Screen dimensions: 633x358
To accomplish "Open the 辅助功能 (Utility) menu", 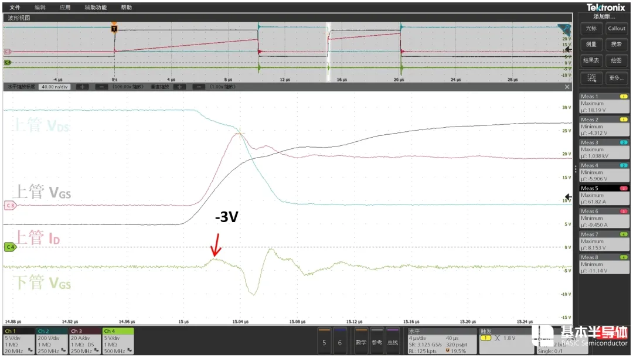I will click(x=96, y=8).
